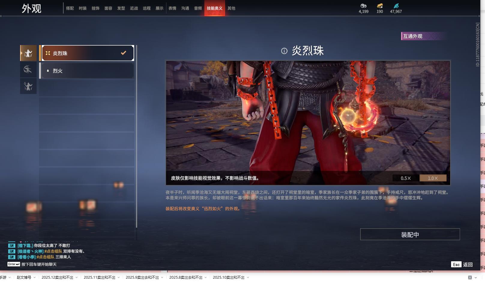Viewport: 485px width, 282px height.
Task: Click the 装配中 button
Action: (410, 234)
